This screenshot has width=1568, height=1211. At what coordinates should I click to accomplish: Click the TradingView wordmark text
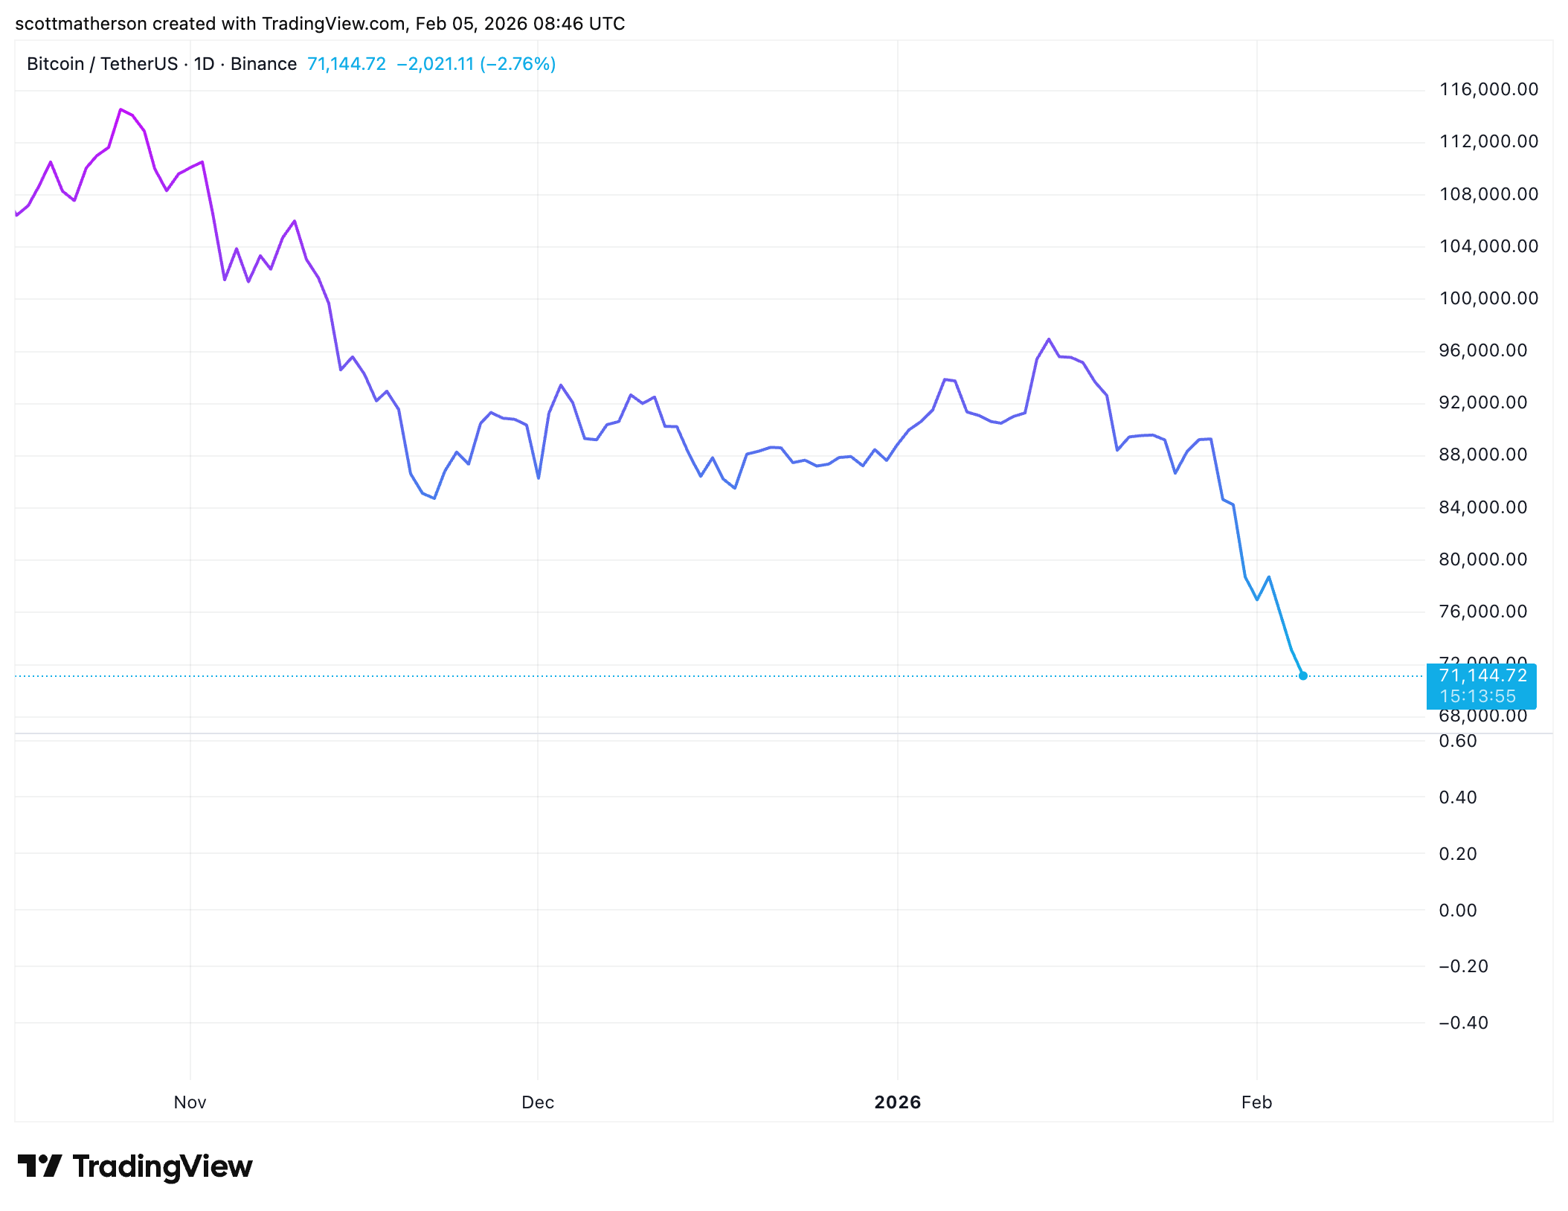[163, 1166]
